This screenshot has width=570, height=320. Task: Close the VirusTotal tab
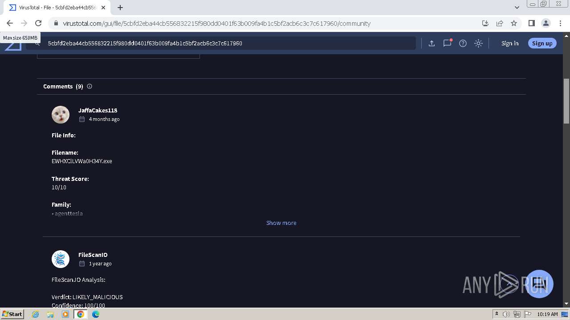[x=103, y=8]
